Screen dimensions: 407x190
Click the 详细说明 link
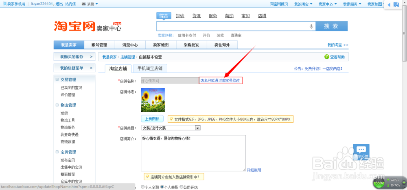tap(254, 170)
